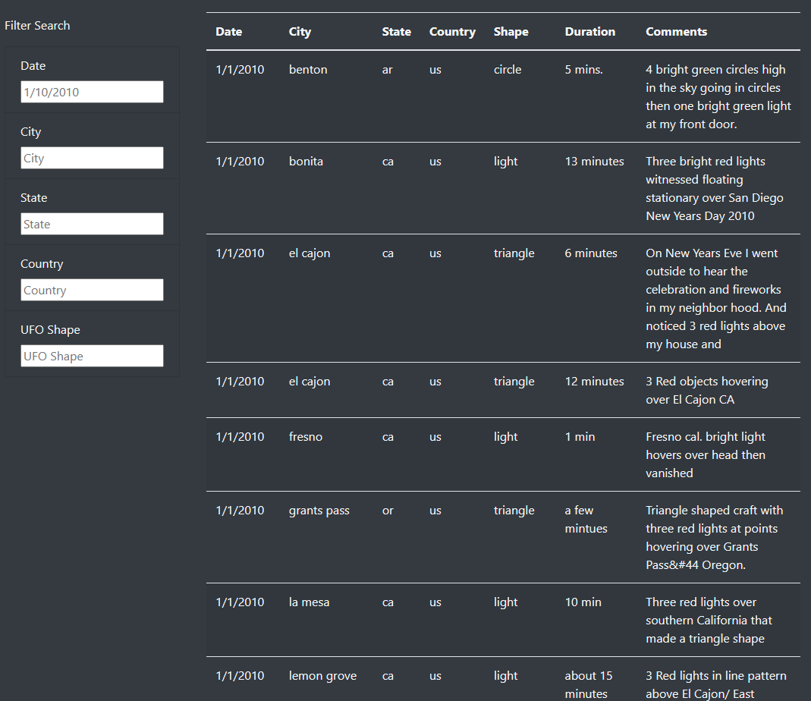The height and width of the screenshot is (701, 811).
Task: Select the Date column header
Action: (228, 31)
